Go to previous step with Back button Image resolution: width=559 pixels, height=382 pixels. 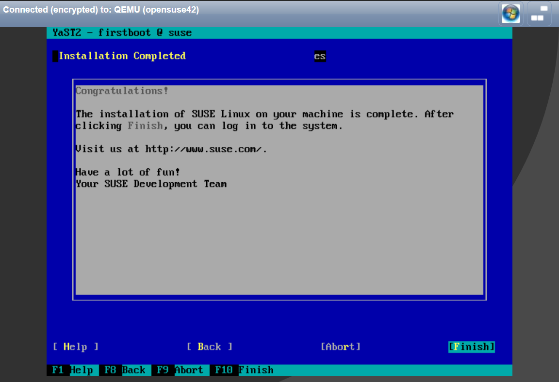209,347
